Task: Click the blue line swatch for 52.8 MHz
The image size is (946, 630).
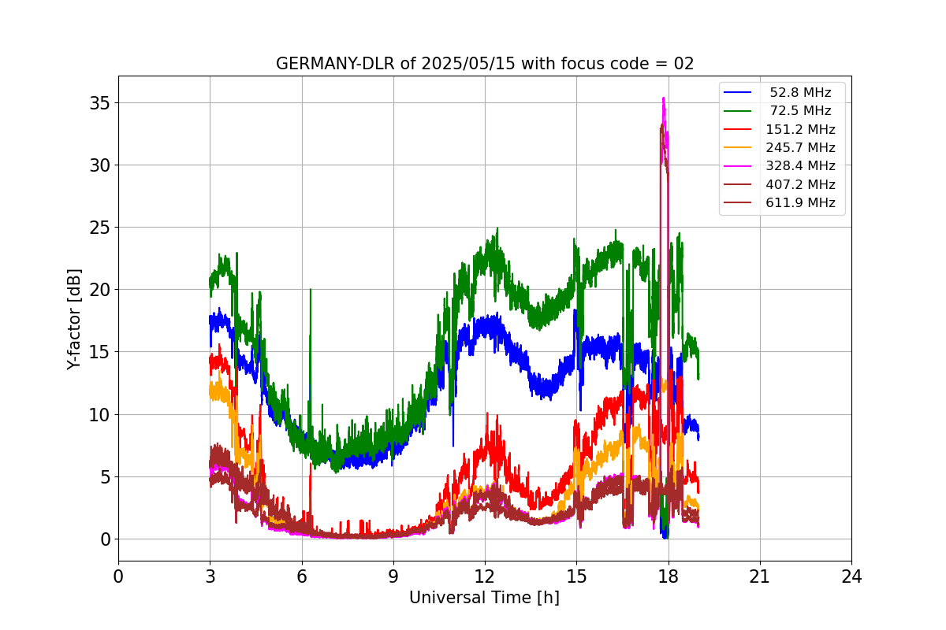Action: 738,93
